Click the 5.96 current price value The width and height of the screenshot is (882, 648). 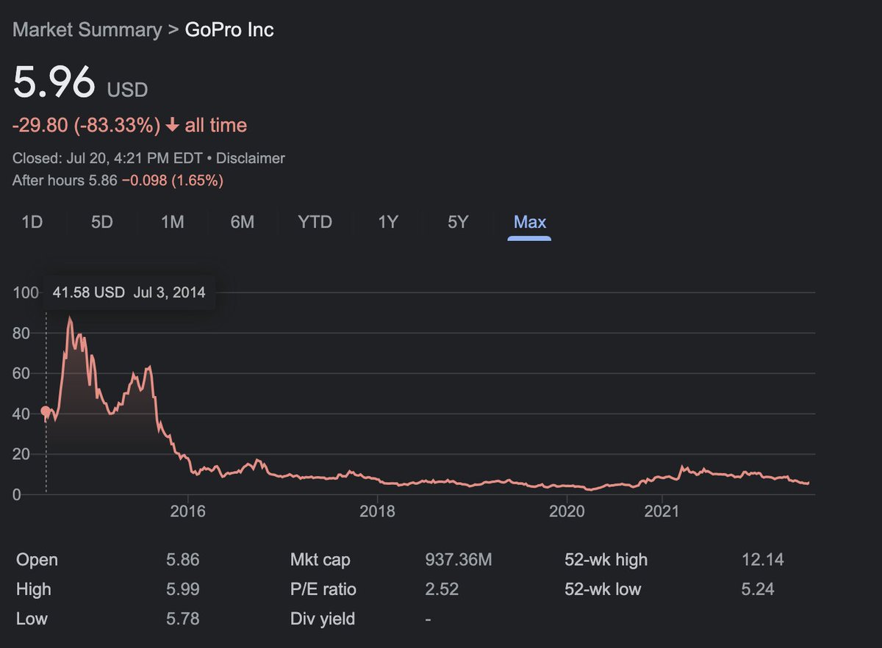54,82
